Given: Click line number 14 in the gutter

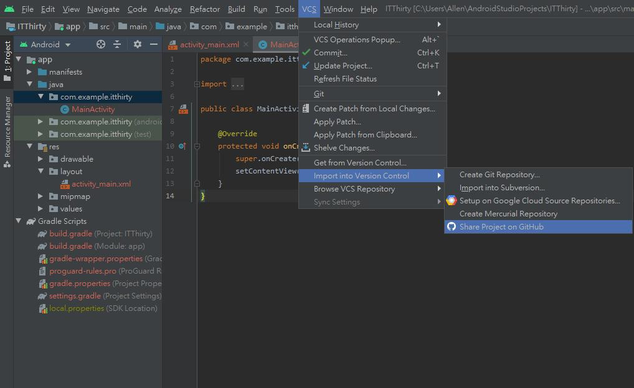Looking at the screenshot, I should pos(170,196).
